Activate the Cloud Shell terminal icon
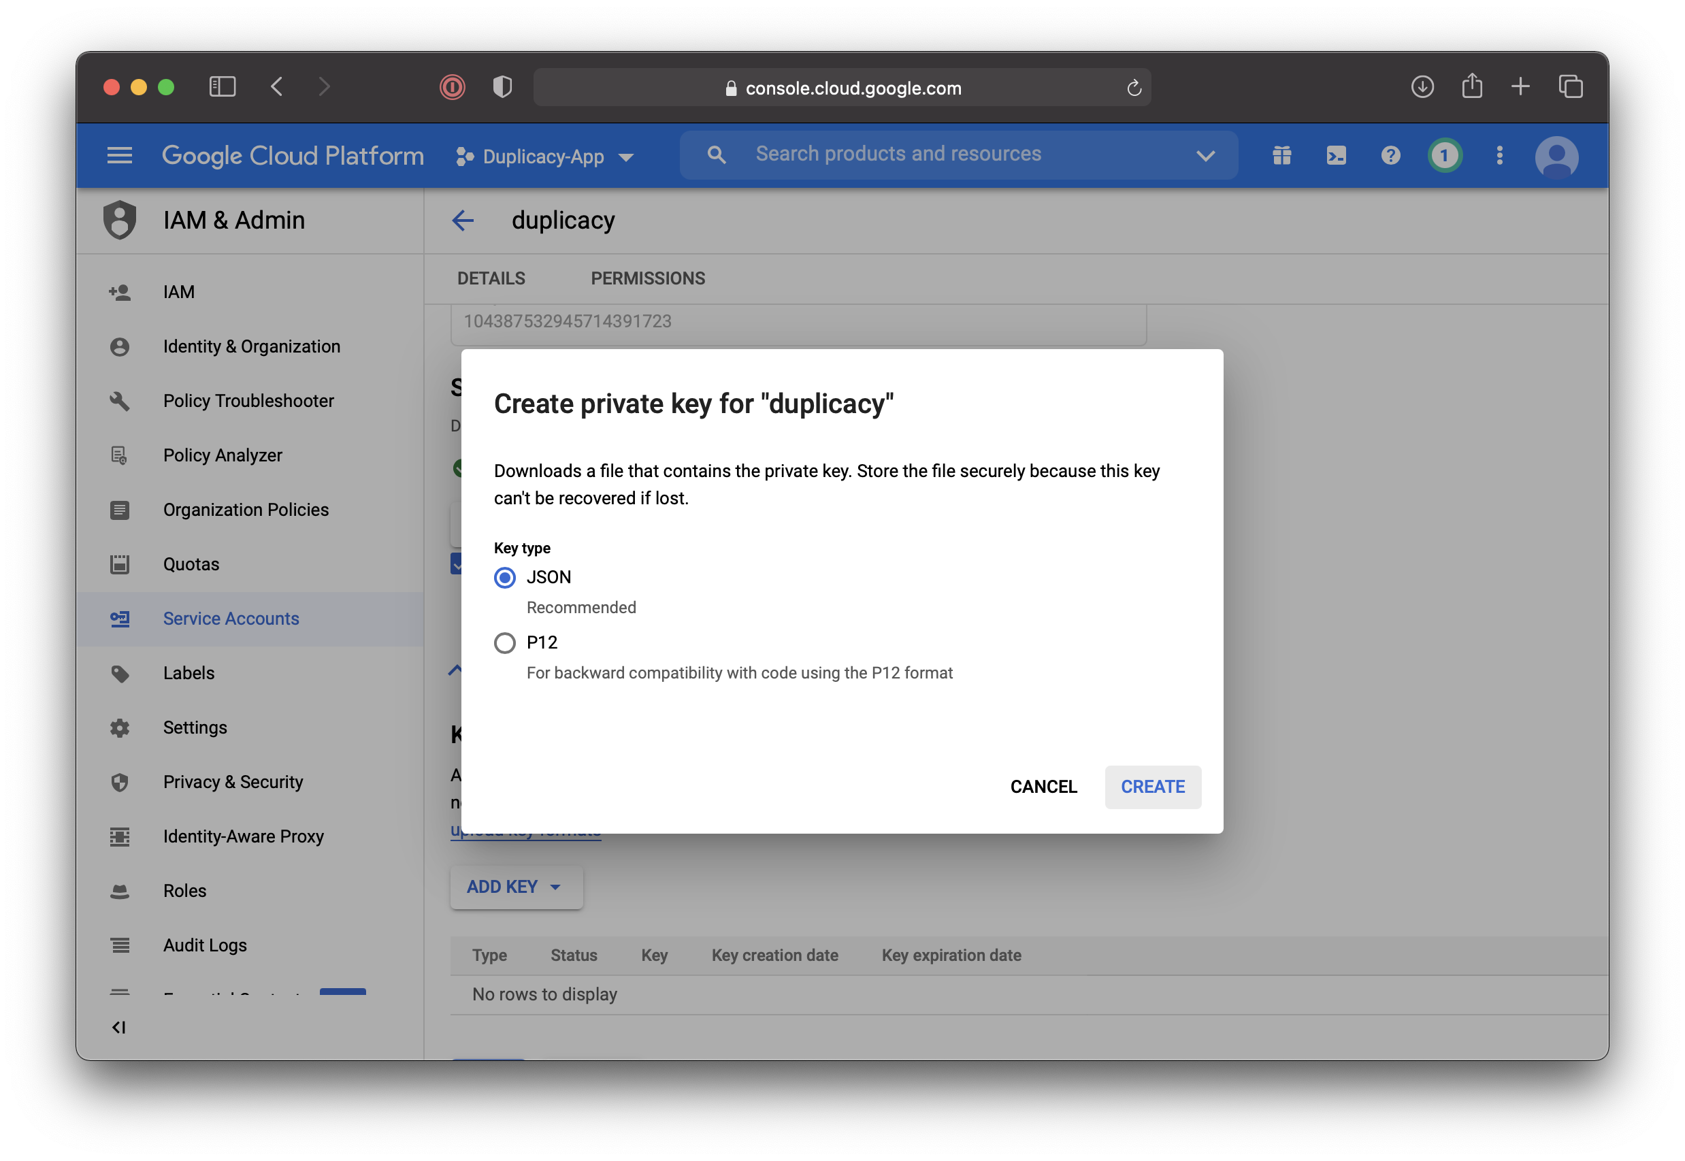This screenshot has width=1685, height=1161. 1336,155
